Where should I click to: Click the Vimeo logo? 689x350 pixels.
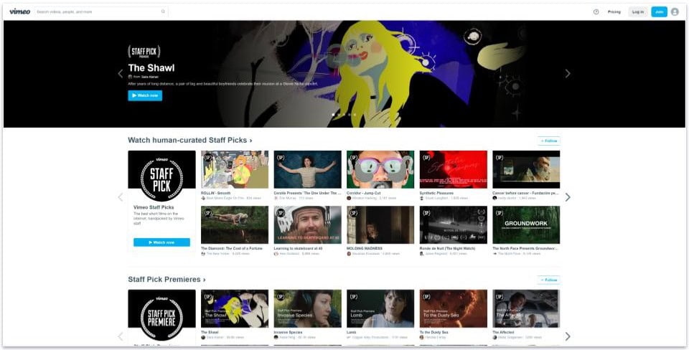click(20, 11)
